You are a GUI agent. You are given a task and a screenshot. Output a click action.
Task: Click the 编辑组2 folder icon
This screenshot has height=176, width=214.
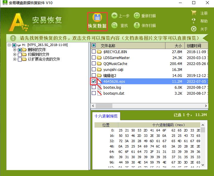(99, 75)
